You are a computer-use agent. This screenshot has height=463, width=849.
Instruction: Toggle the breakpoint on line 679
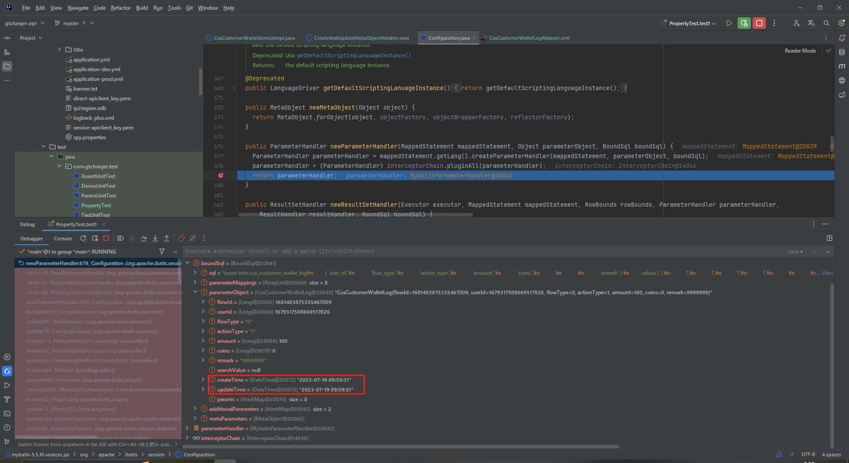click(221, 175)
